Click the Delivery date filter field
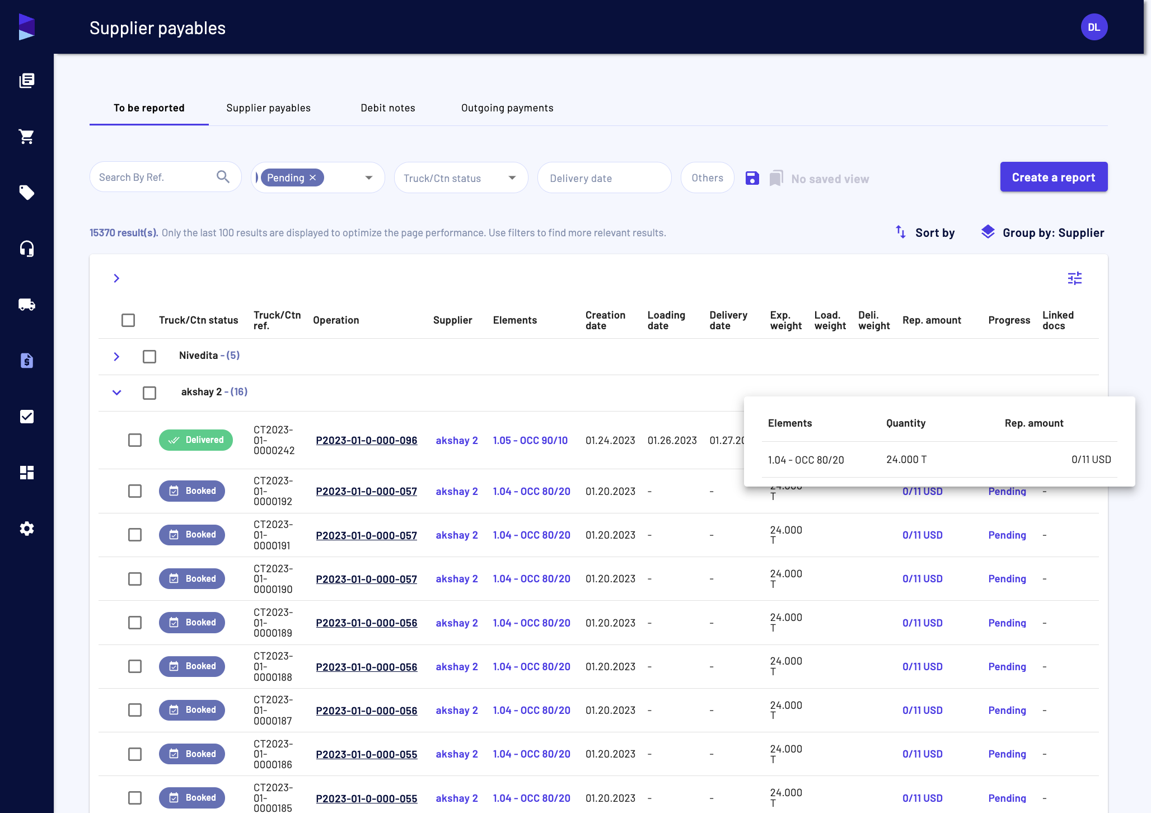 click(604, 177)
